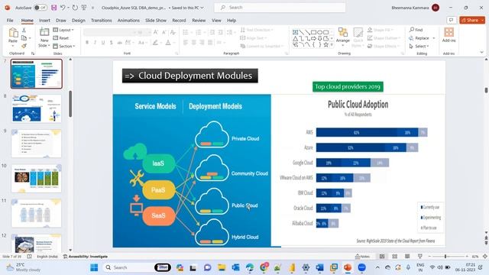Toggle Underline formatting
This screenshot has height=275, width=489.
click(x=103, y=43)
